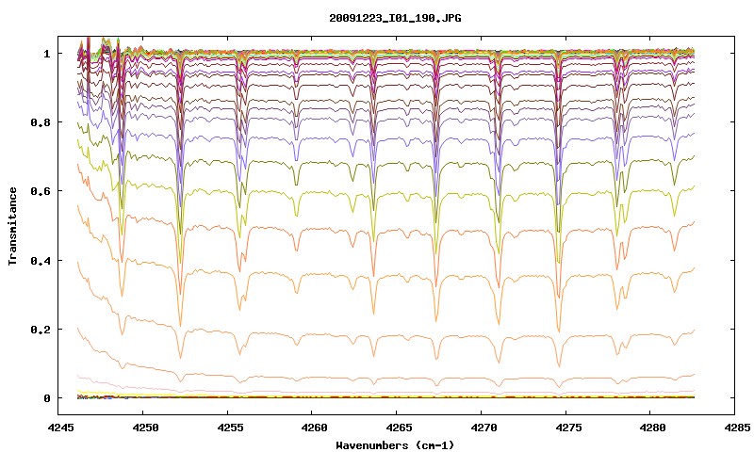Click the Wavenumbers (cm-1) x-axis label

395,445
